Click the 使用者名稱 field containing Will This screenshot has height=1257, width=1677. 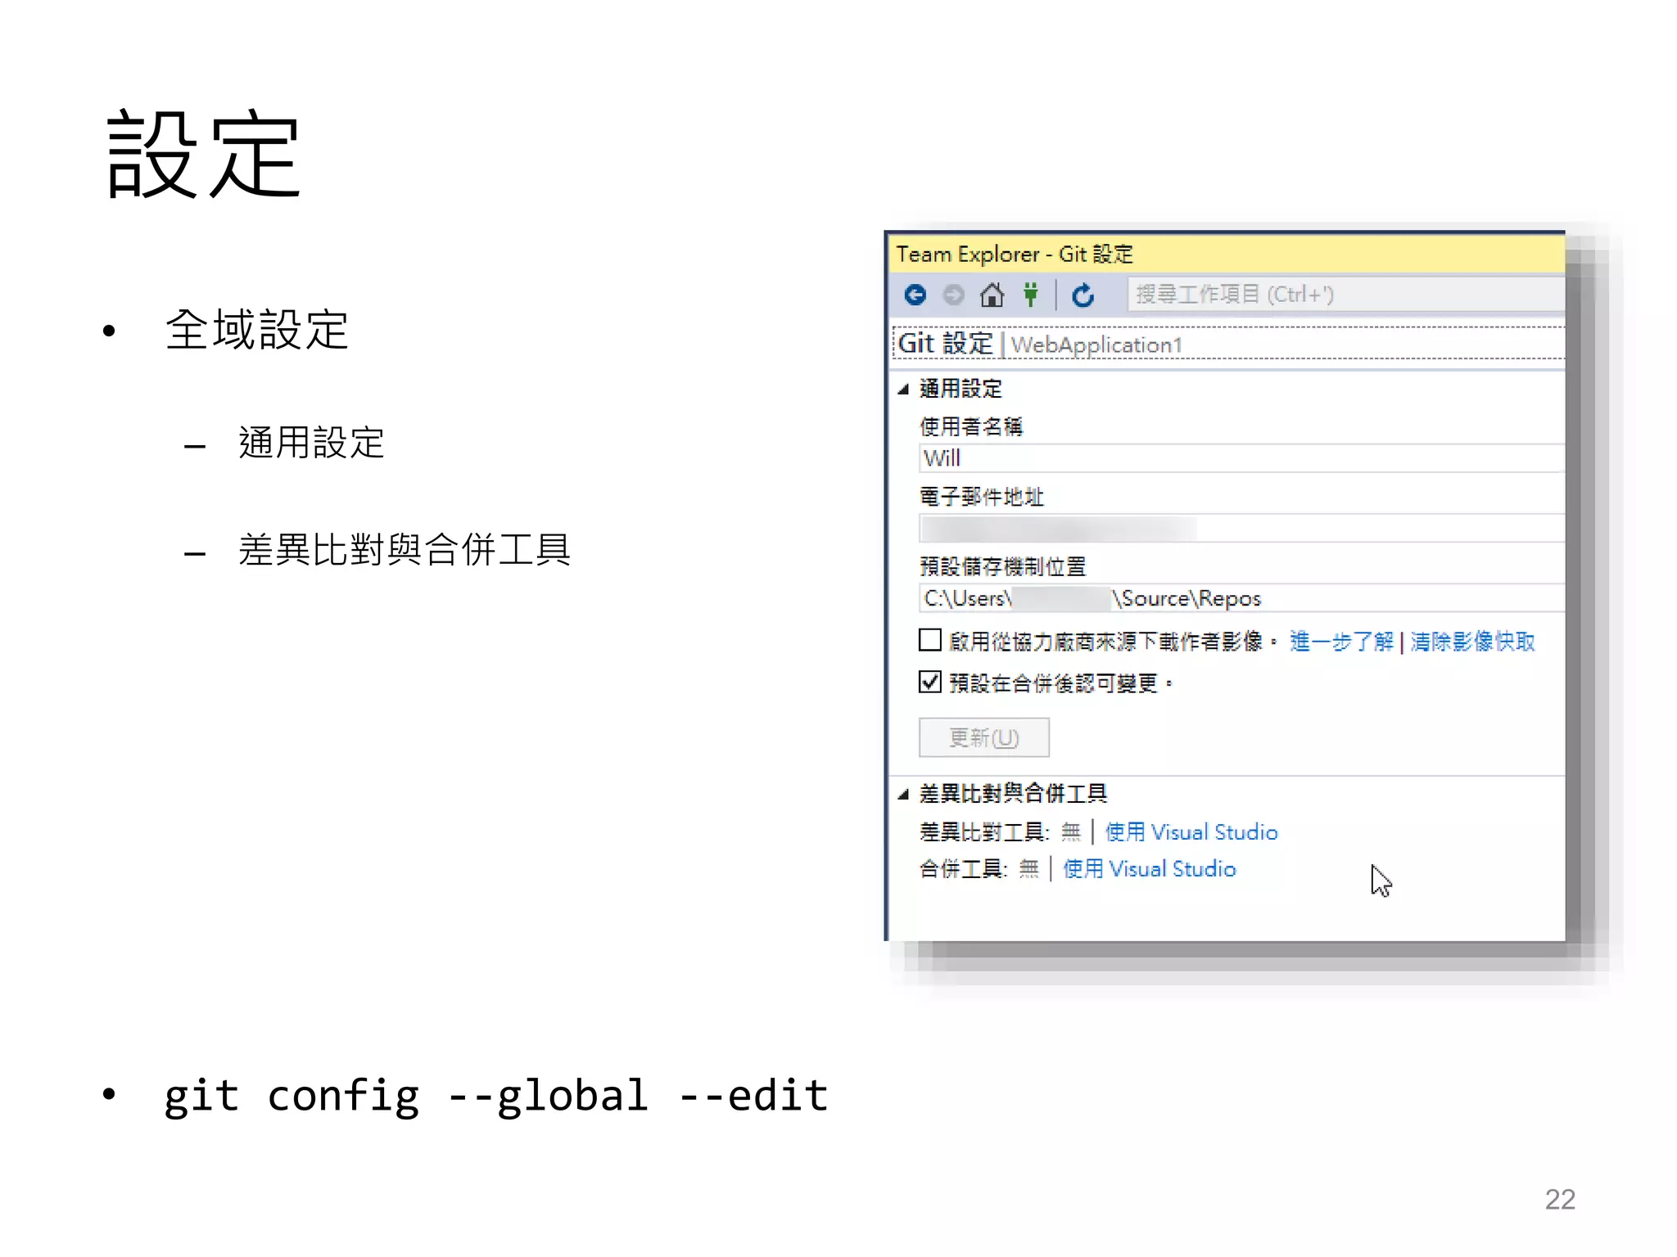pyautogui.click(x=1241, y=458)
